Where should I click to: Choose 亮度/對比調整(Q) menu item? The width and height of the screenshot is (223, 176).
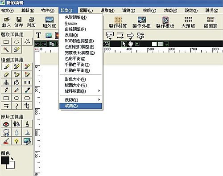pyautogui.click(x=80, y=53)
